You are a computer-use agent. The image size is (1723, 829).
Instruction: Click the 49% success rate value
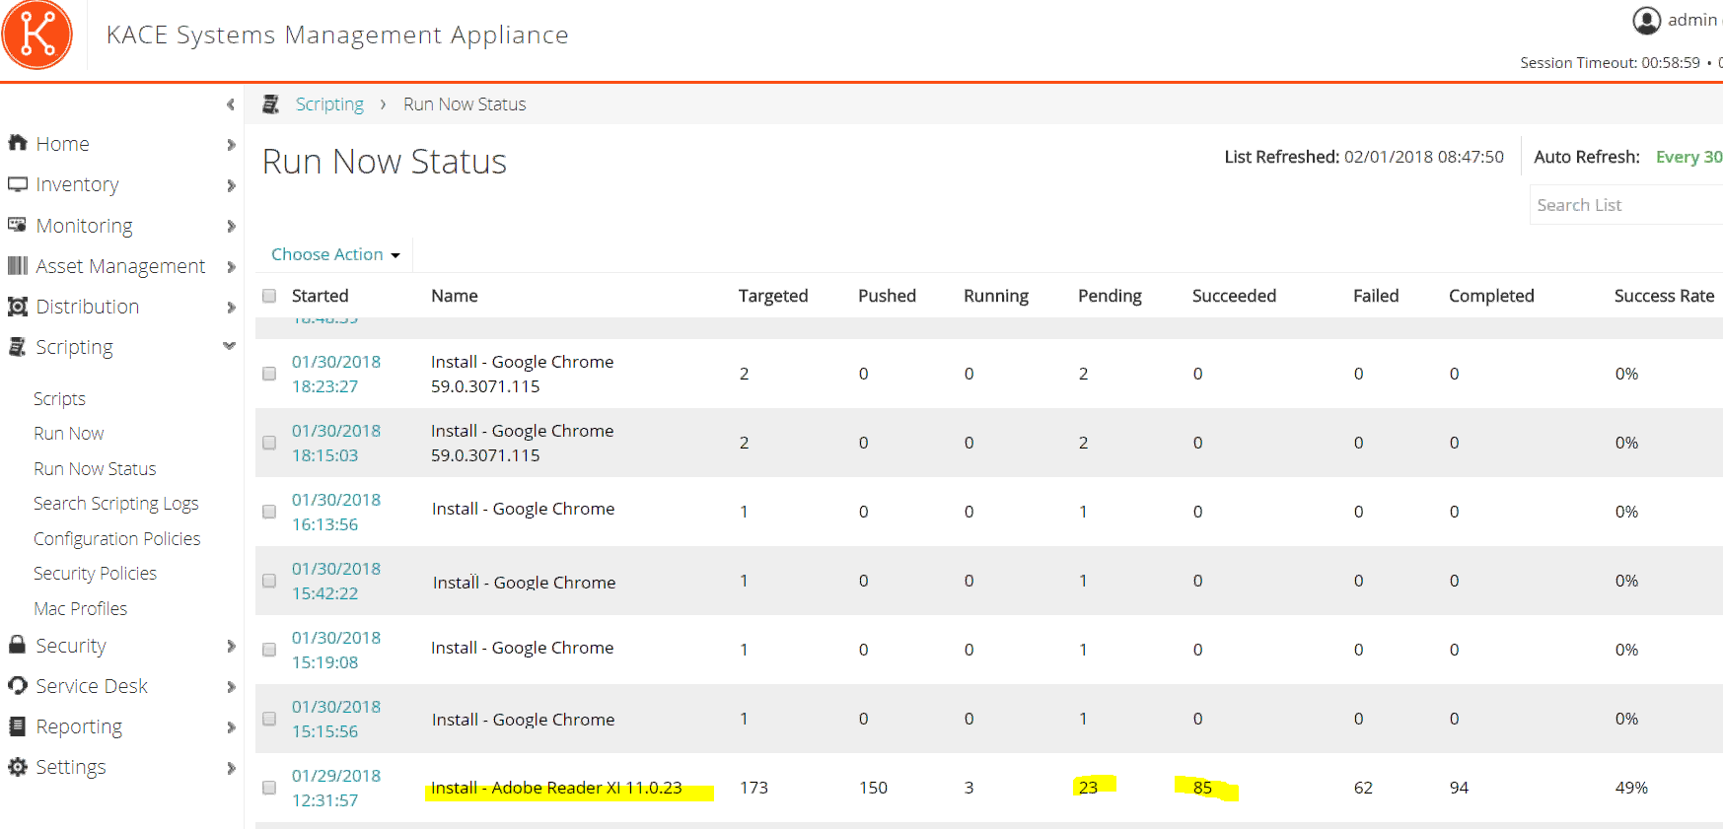point(1631,788)
